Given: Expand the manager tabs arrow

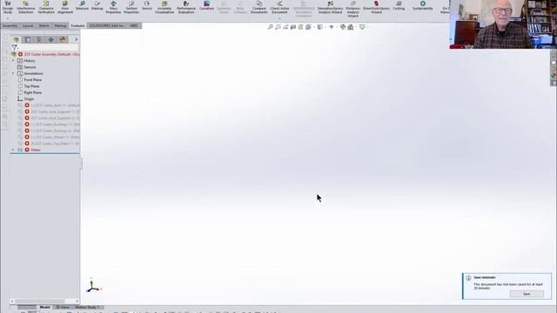Looking at the screenshot, I should coord(76,39).
